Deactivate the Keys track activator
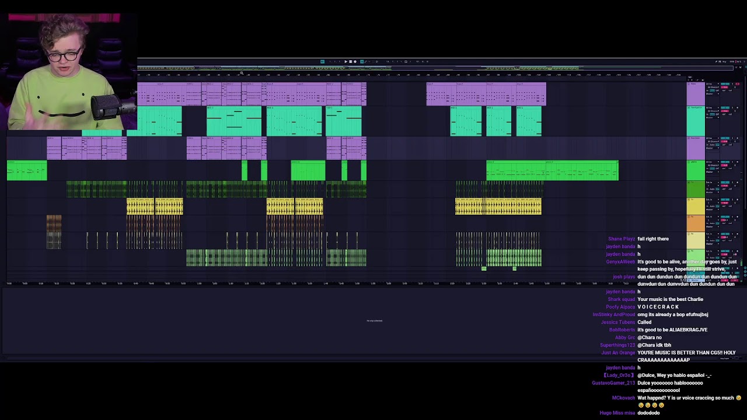Screen dimensions: 747x420 (x=725, y=84)
